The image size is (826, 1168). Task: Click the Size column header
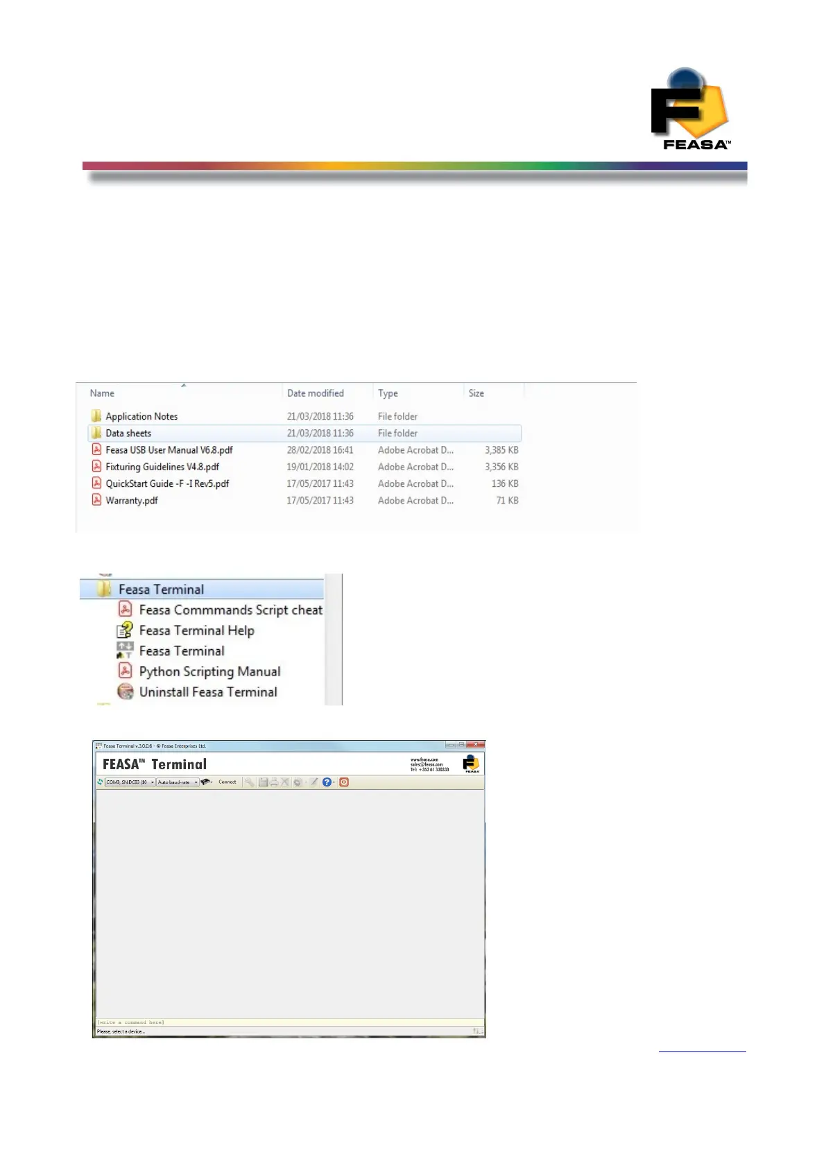[x=476, y=393]
